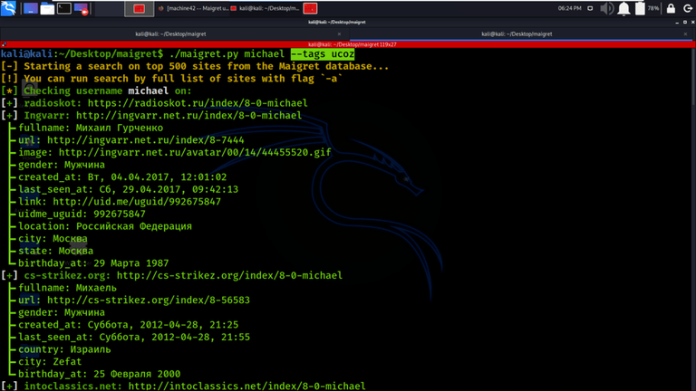
Task: Click the lock screen padlock icon
Action: [x=671, y=8]
